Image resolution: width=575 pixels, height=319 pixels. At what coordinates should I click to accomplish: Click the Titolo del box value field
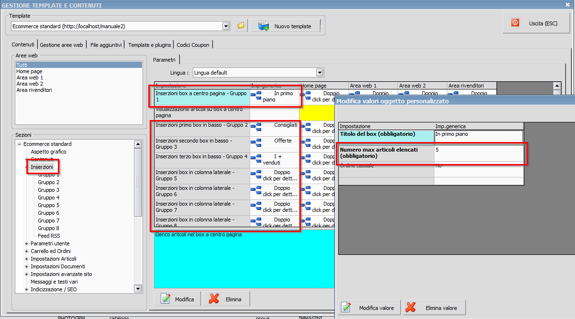479,136
